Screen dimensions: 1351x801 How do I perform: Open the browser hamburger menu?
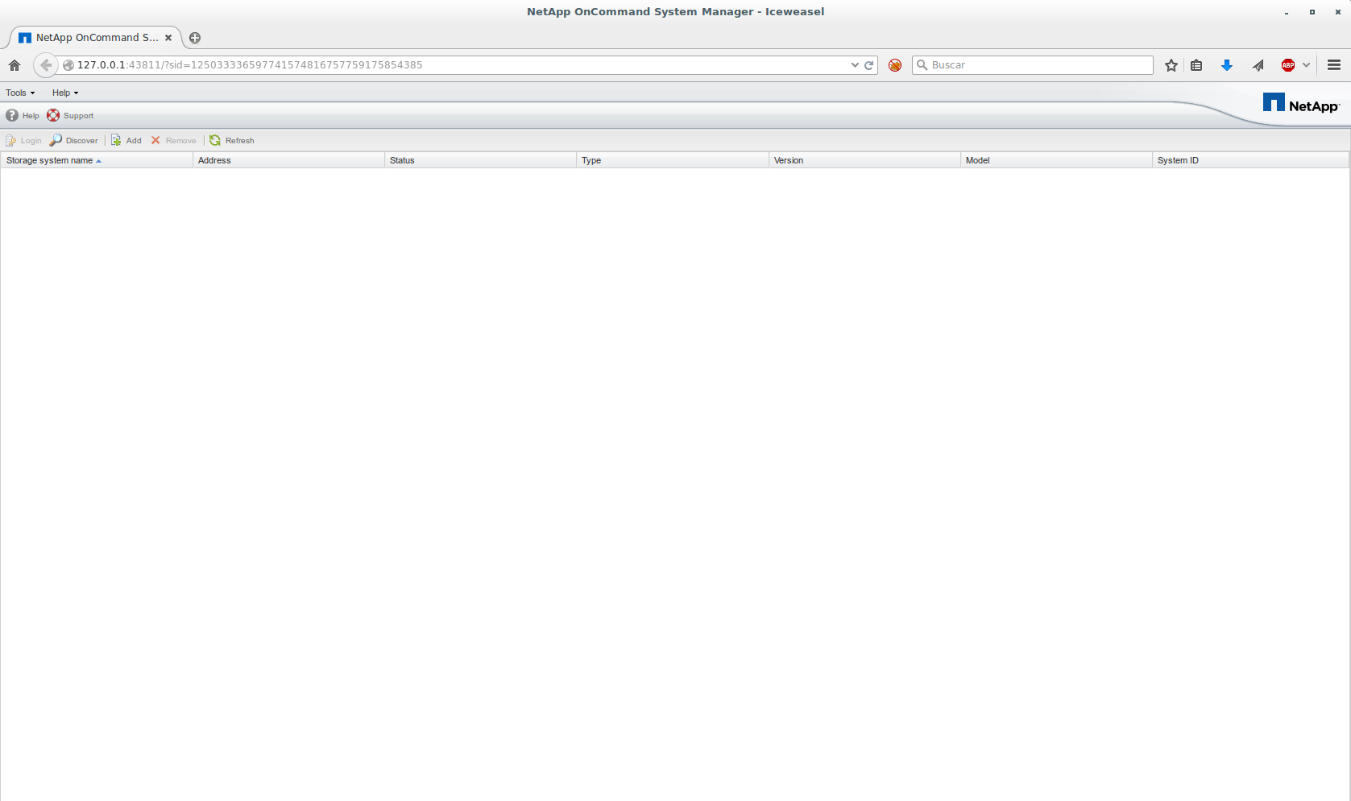1333,65
